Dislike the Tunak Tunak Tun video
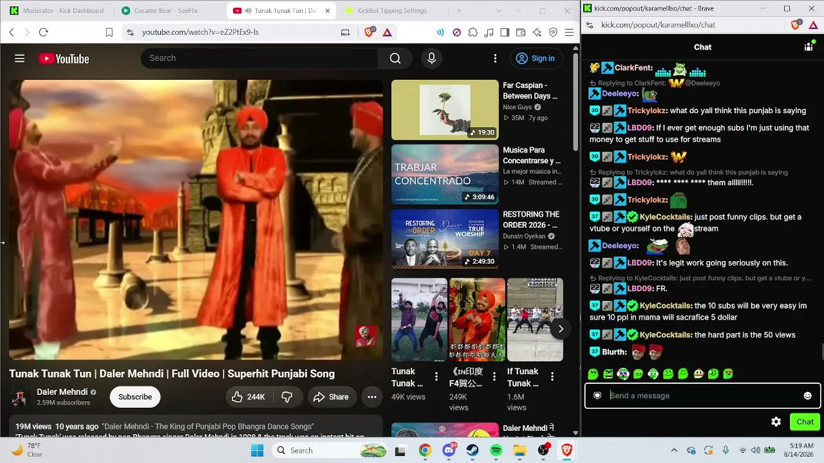824x463 pixels. (287, 397)
